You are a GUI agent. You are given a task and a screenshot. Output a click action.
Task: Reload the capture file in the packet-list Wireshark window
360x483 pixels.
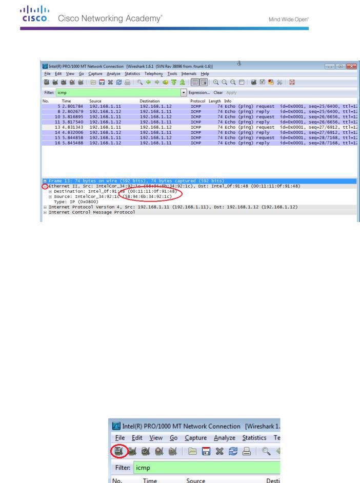tap(119, 82)
